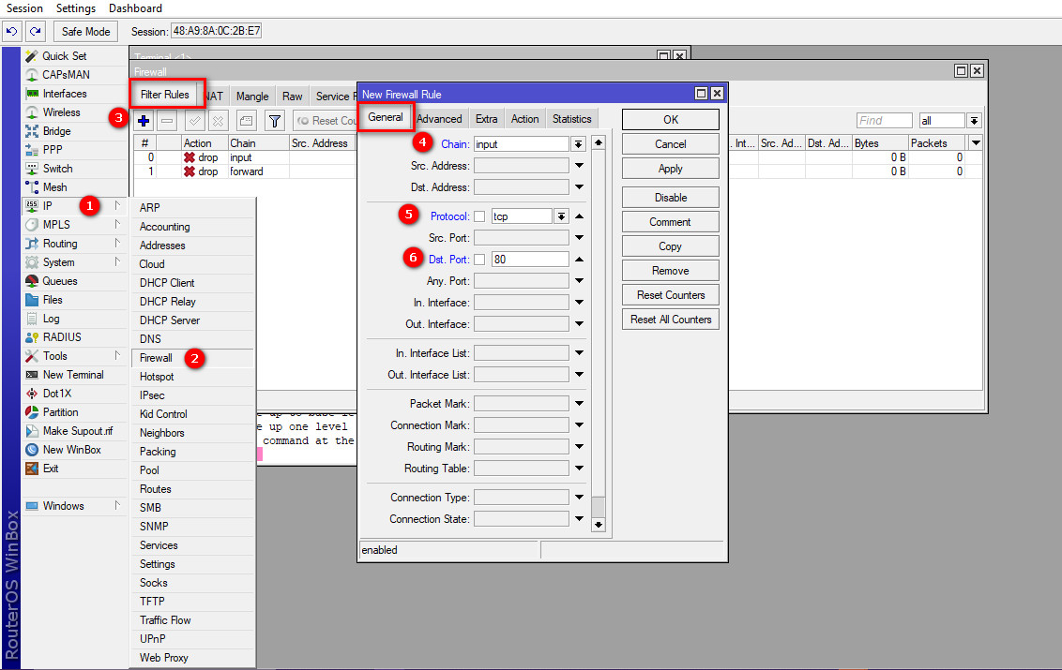Open the Queues sidebar item
This screenshot has width=1062, height=670.
59,281
